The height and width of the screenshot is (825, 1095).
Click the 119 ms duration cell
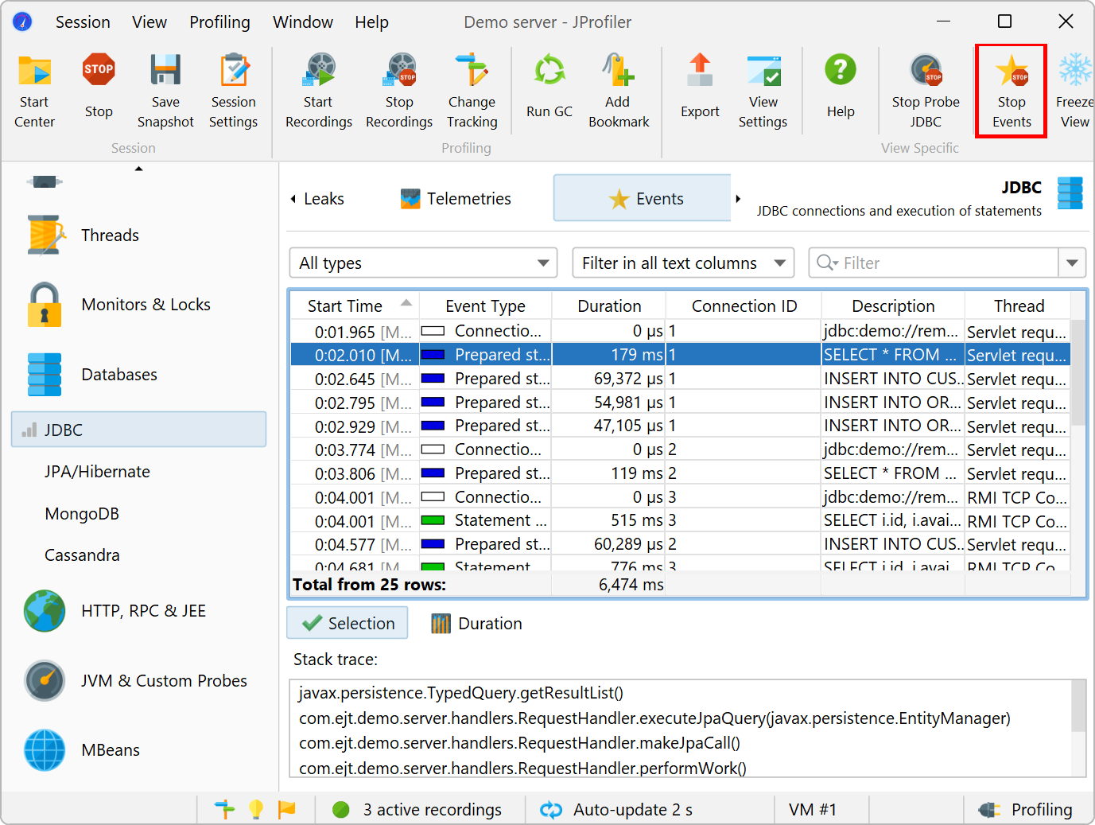pyautogui.click(x=609, y=473)
